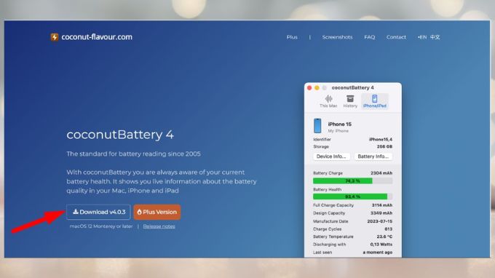Select This Mac tab icon in coconutBattery
The image size is (495, 278).
pyautogui.click(x=328, y=101)
